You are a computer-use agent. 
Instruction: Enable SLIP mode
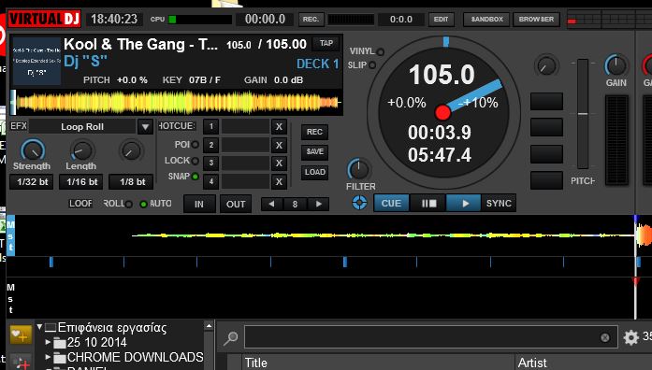372,65
